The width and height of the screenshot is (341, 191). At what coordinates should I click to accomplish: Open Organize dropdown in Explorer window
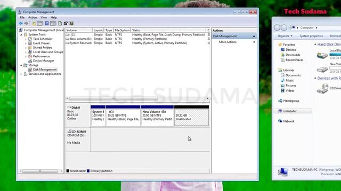285,36
